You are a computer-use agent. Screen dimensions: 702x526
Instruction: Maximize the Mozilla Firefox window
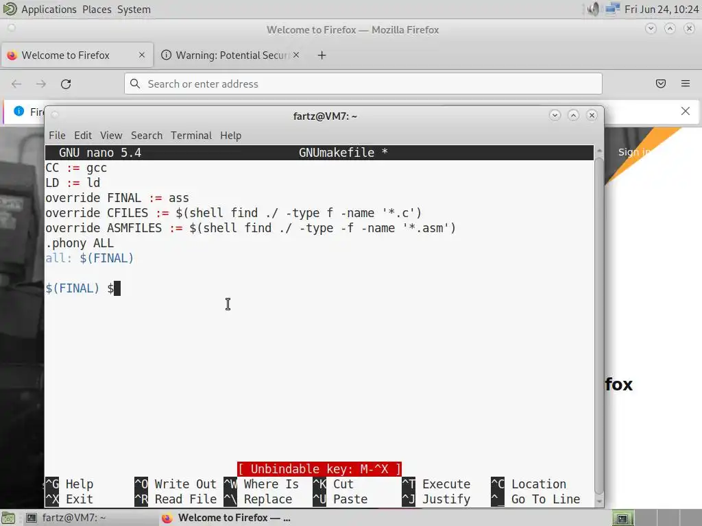(670, 29)
